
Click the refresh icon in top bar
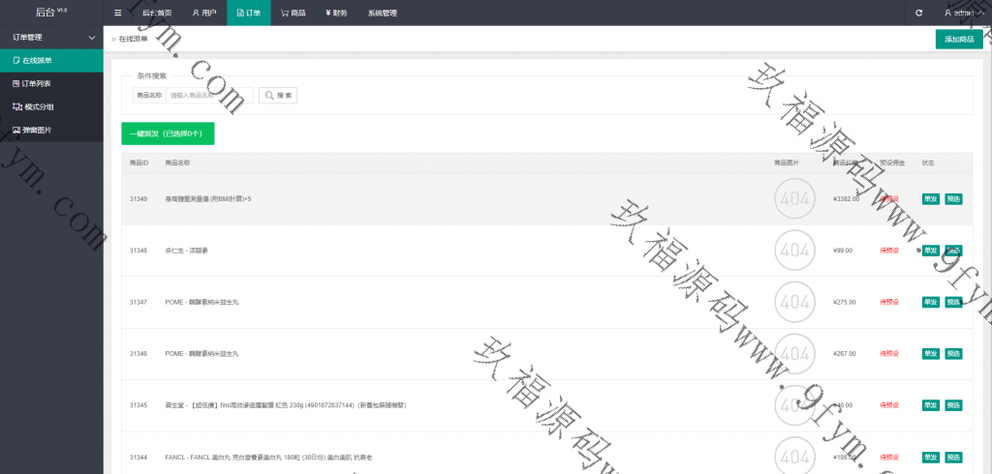[x=918, y=14]
